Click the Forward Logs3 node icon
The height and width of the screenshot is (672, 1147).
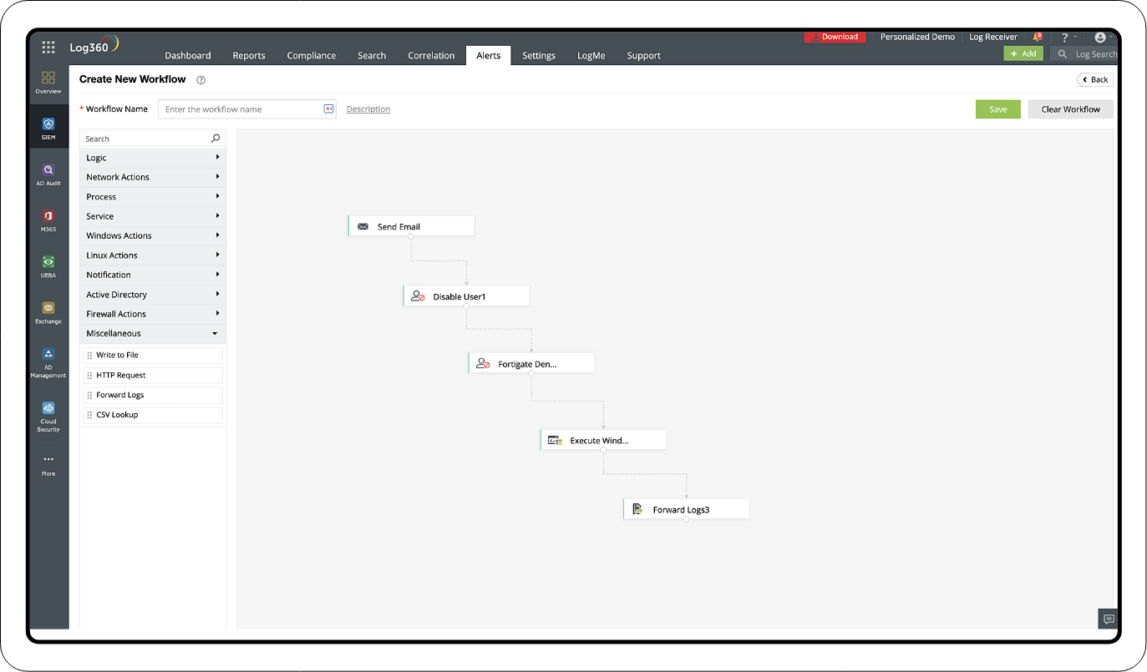637,509
